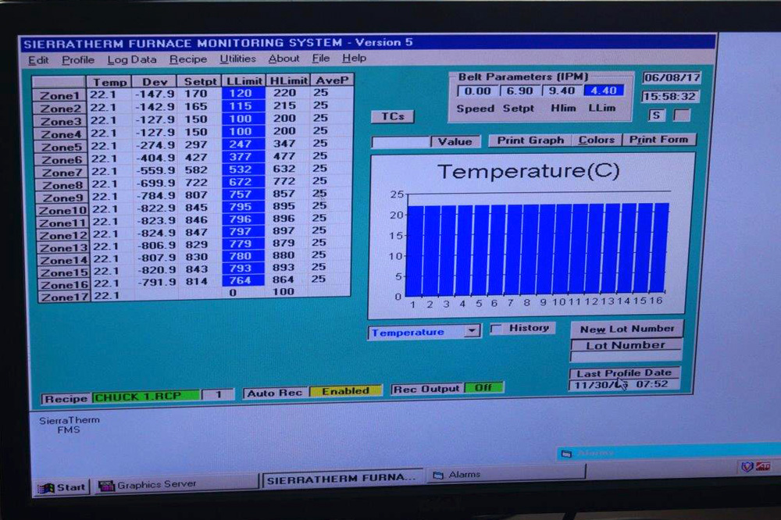Click the red ATI tray icon
Screen dimensions: 781x520
763,467
